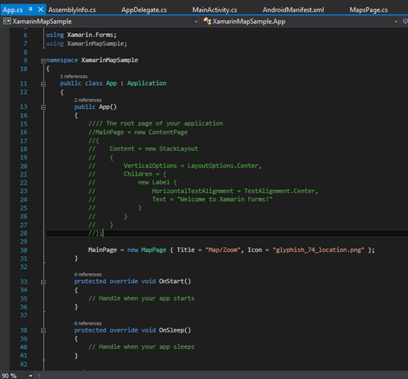Collapse the App() constructor body

43,107
